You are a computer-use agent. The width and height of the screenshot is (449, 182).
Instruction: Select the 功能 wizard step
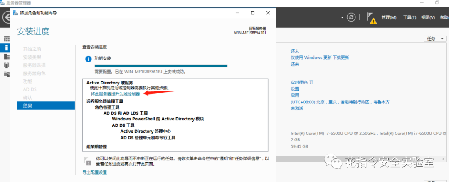point(27,81)
